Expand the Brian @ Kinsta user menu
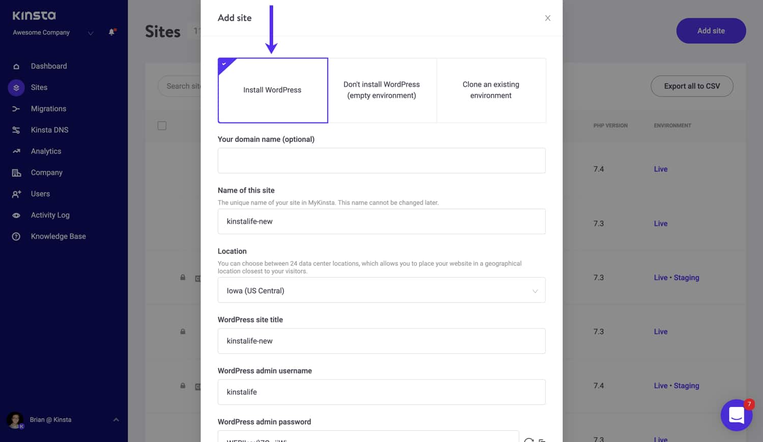Screen dimensions: 763x442 tap(116, 420)
